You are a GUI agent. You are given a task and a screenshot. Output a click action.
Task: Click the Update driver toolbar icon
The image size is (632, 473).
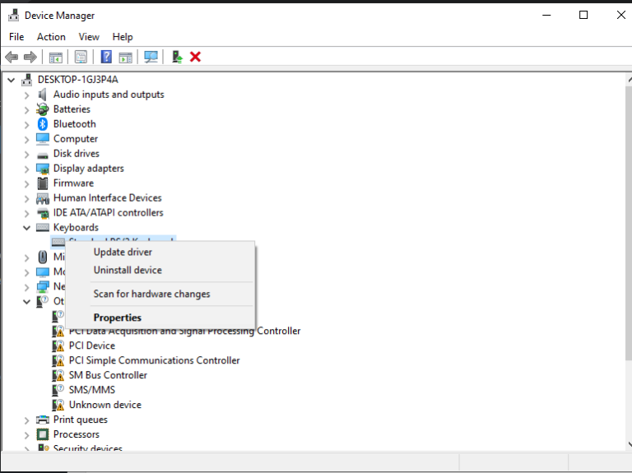click(176, 57)
